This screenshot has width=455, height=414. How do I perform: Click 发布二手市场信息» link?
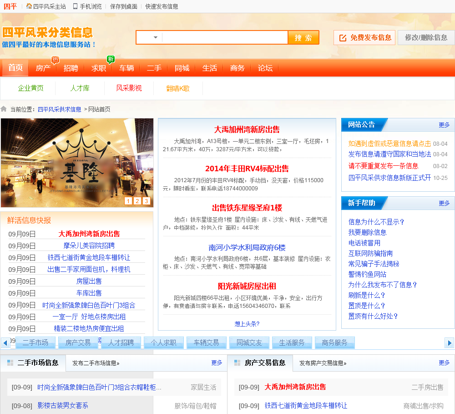(96, 363)
